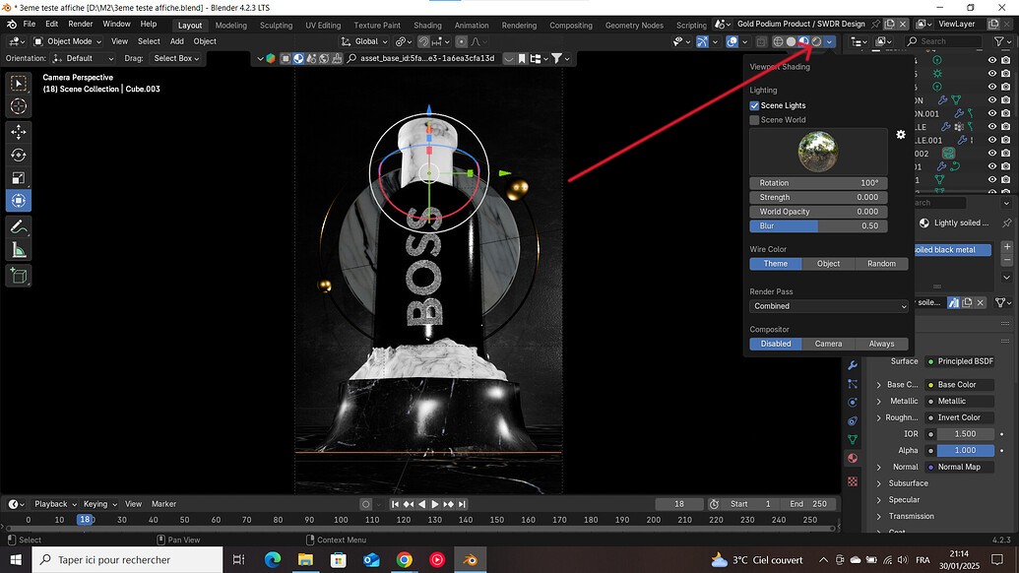
Task: Open the Material properties tab
Action: tap(853, 458)
